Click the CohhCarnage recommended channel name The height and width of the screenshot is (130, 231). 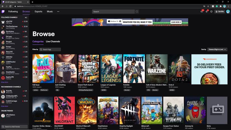11,101
